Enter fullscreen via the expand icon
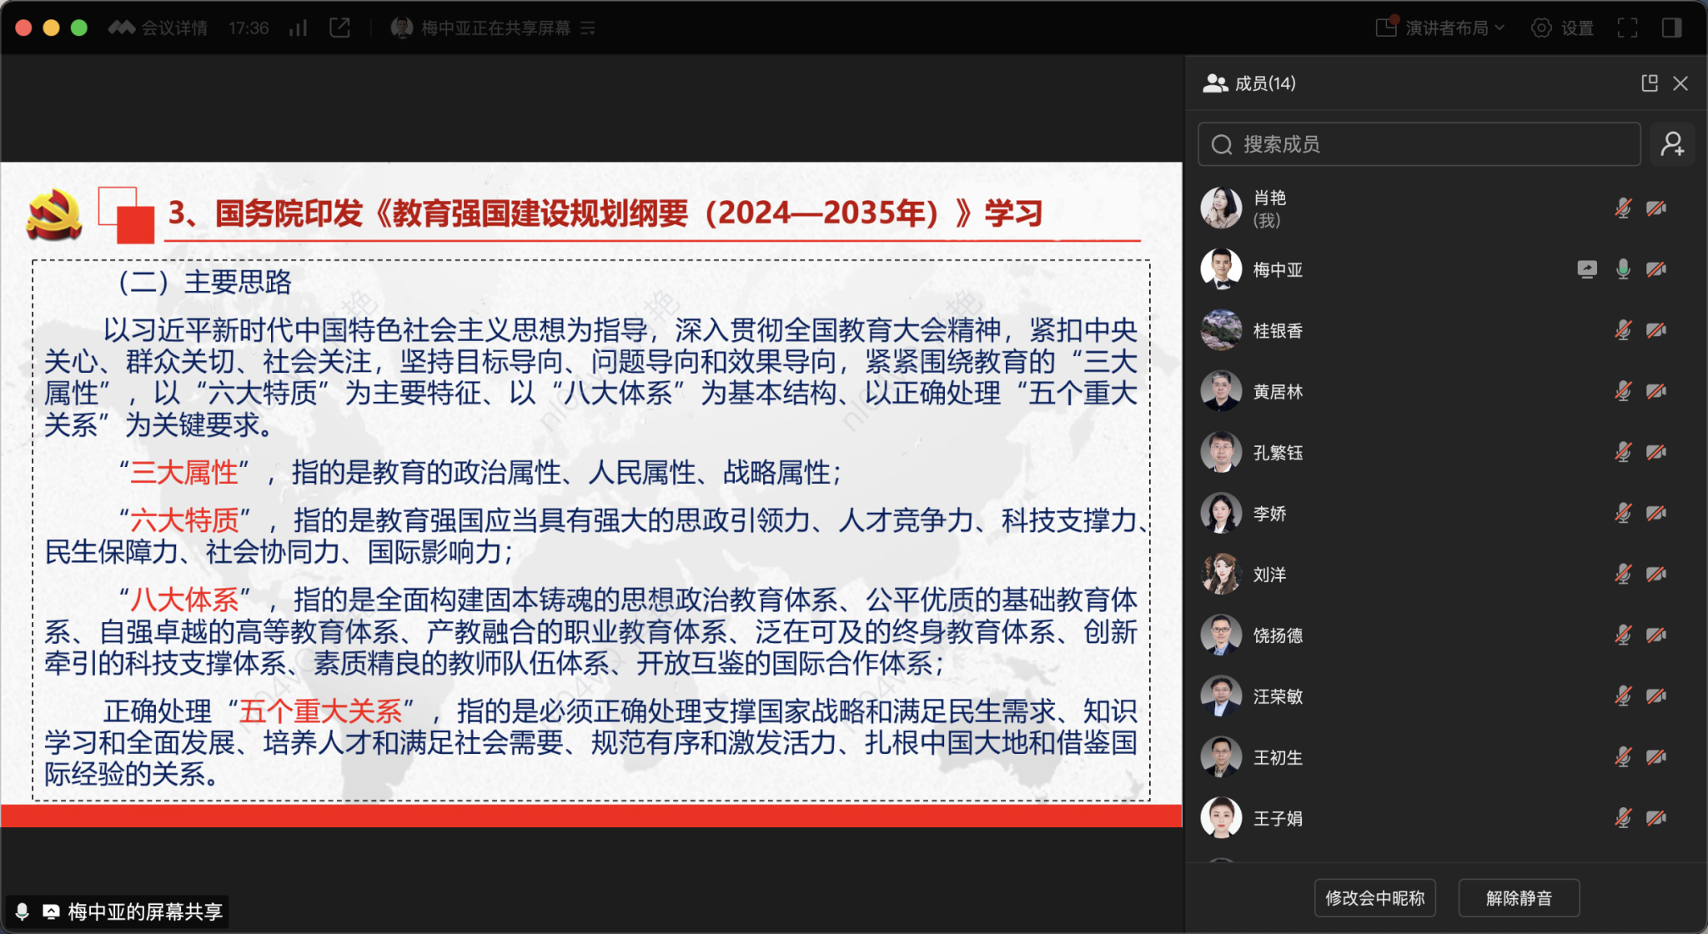Image resolution: width=1708 pixels, height=934 pixels. (1627, 28)
